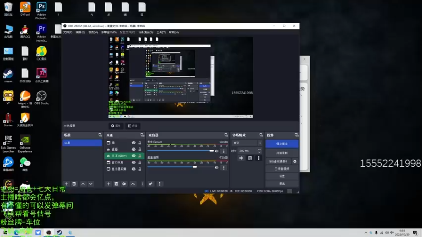Open 麦克风/Aux channel three-dot menu
Viewport: 422px width, 237px height.
[224, 151]
